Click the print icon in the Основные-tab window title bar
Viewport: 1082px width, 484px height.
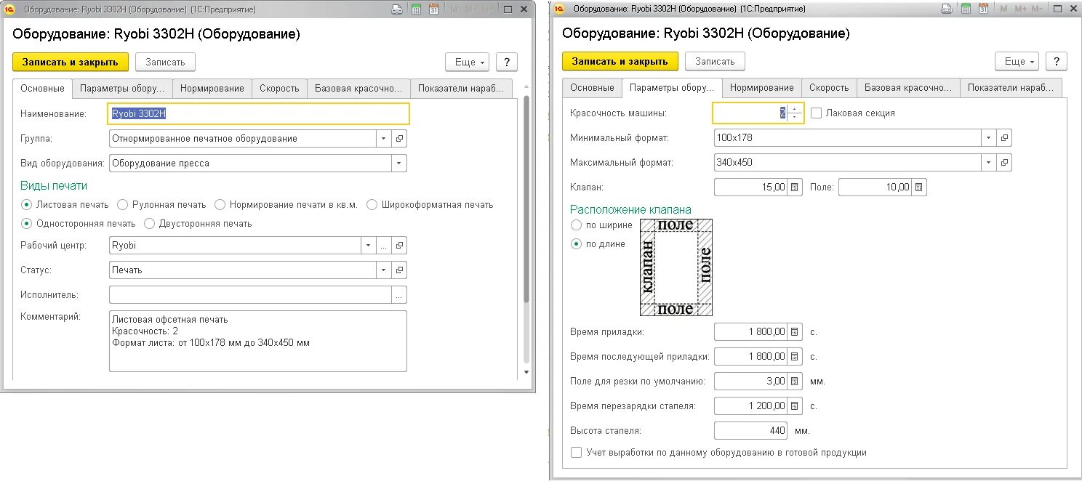(x=397, y=9)
